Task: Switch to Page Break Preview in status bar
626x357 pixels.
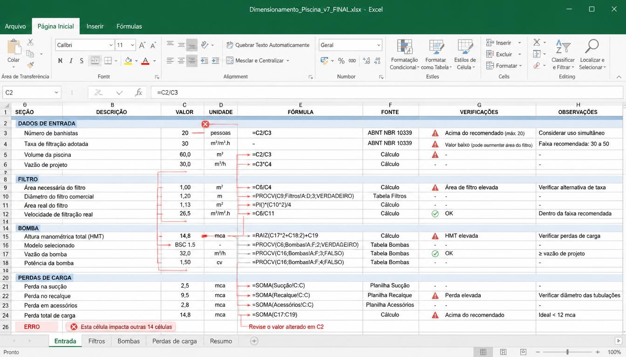Action: (524, 352)
